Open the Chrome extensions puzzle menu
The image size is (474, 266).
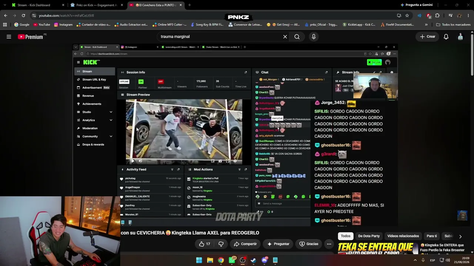437,16
